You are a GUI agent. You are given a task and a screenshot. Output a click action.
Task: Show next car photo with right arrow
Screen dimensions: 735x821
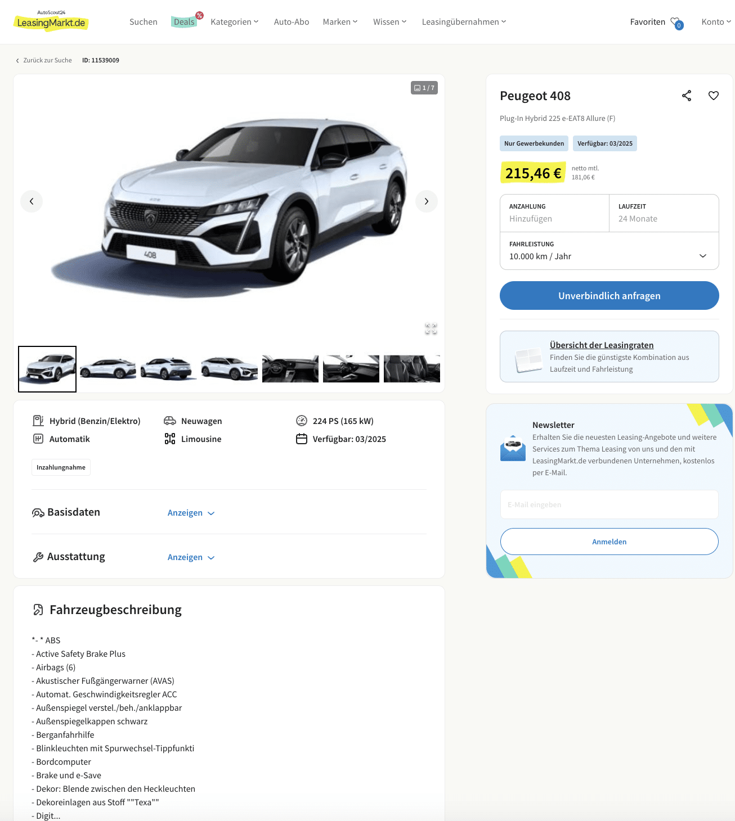(x=427, y=201)
